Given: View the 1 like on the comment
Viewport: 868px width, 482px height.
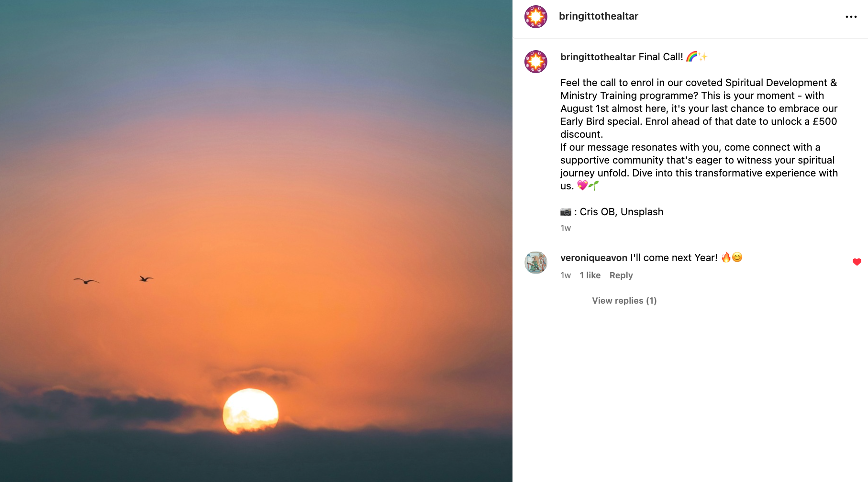Looking at the screenshot, I should pyautogui.click(x=590, y=275).
